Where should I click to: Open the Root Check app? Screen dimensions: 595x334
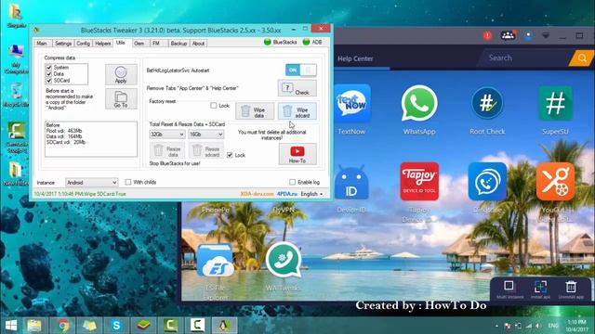[x=487, y=103]
